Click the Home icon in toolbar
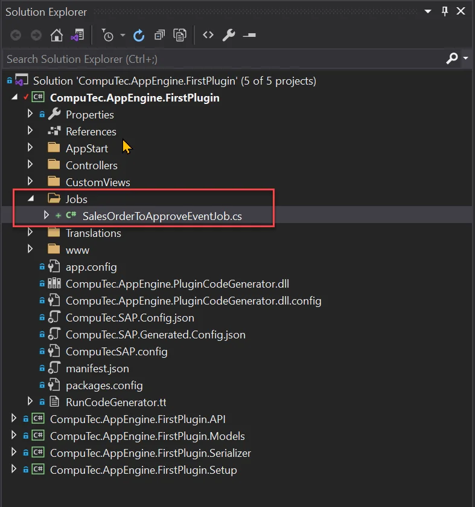475x507 pixels. point(56,36)
